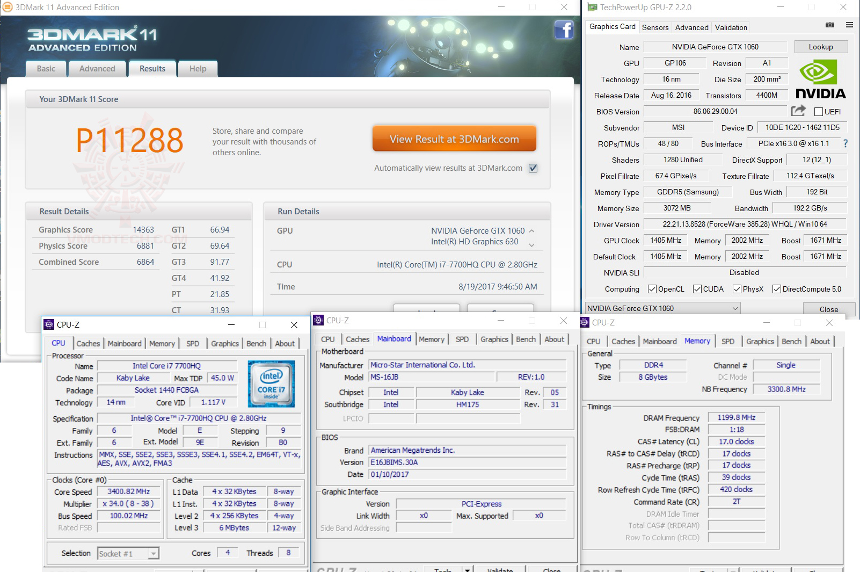
Task: Click the down arrow of the 3DMark GPU list
Action: (532, 245)
